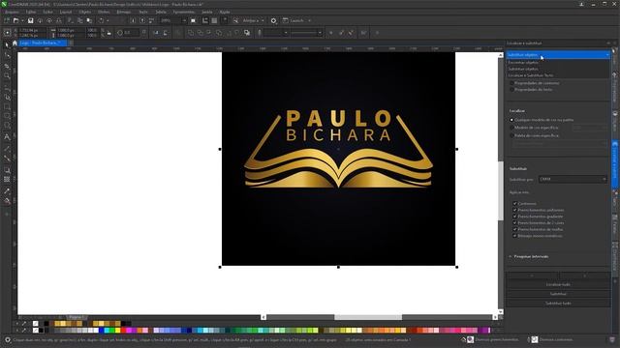Open the outline width dropdown

coord(286,33)
